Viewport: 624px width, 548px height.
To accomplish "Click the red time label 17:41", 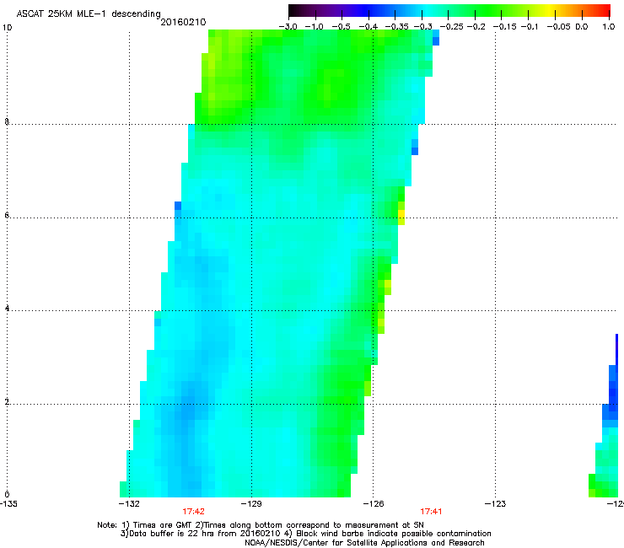I will point(431,512).
